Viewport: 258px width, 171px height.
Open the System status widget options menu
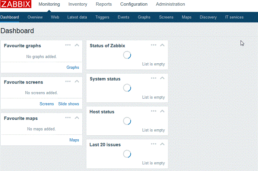pos(153,78)
